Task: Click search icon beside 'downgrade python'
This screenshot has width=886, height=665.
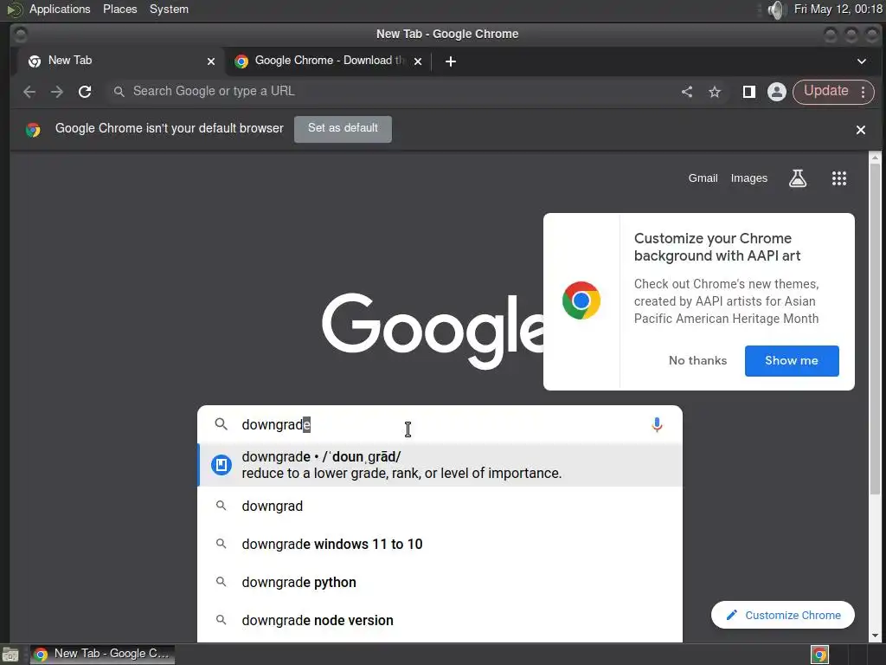Action: [x=221, y=582]
